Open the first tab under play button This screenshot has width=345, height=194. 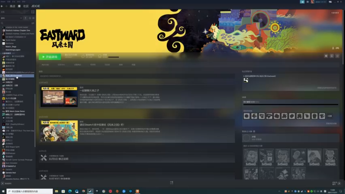[x=45, y=65]
